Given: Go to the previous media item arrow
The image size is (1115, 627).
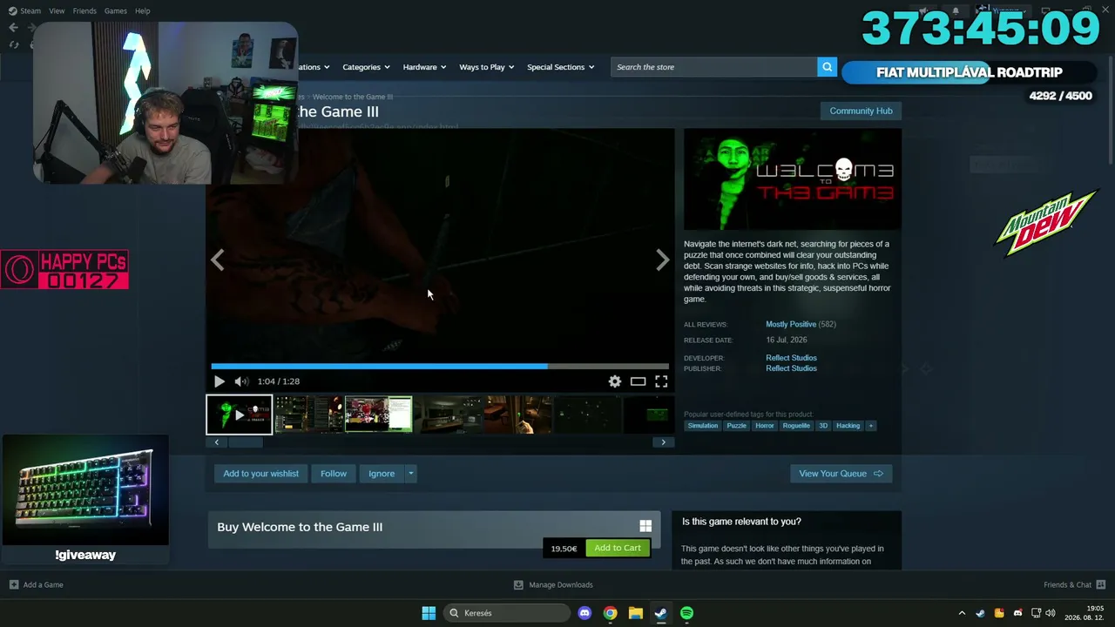Looking at the screenshot, I should pos(217,260).
